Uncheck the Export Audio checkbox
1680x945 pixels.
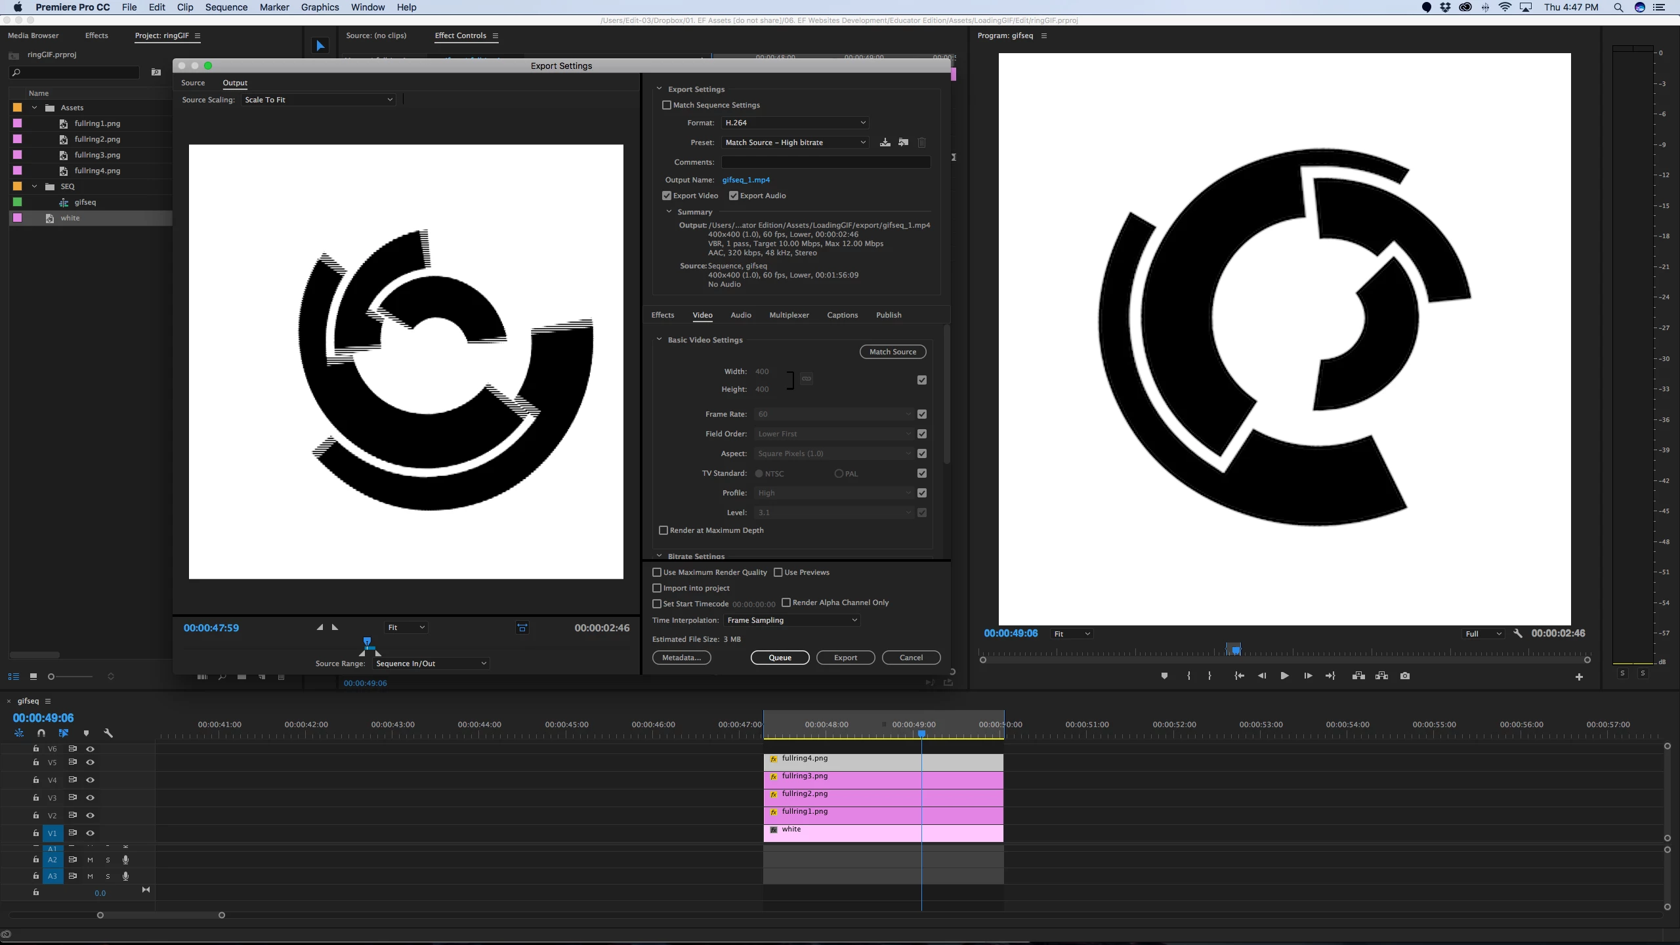click(x=734, y=196)
